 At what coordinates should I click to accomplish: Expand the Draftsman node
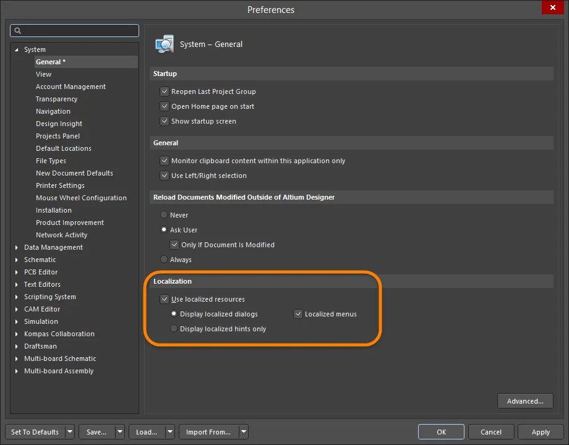pyautogui.click(x=16, y=346)
